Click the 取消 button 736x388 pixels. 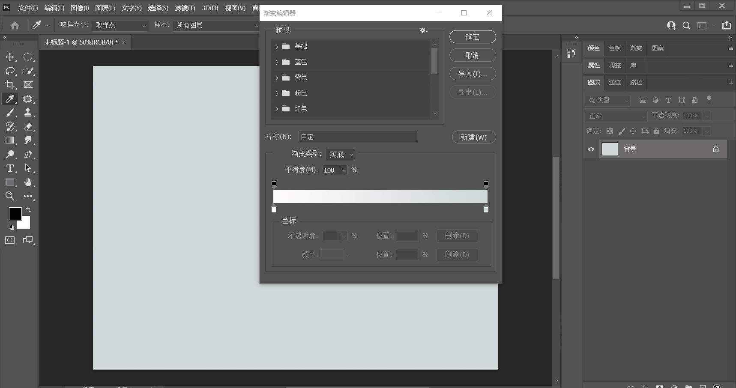(x=473, y=55)
